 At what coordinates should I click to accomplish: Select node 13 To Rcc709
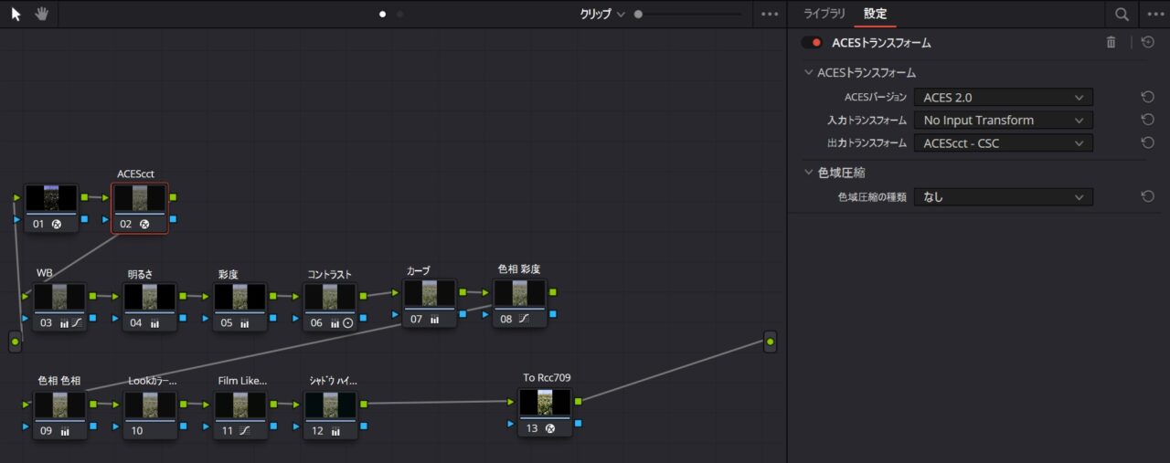[545, 409]
